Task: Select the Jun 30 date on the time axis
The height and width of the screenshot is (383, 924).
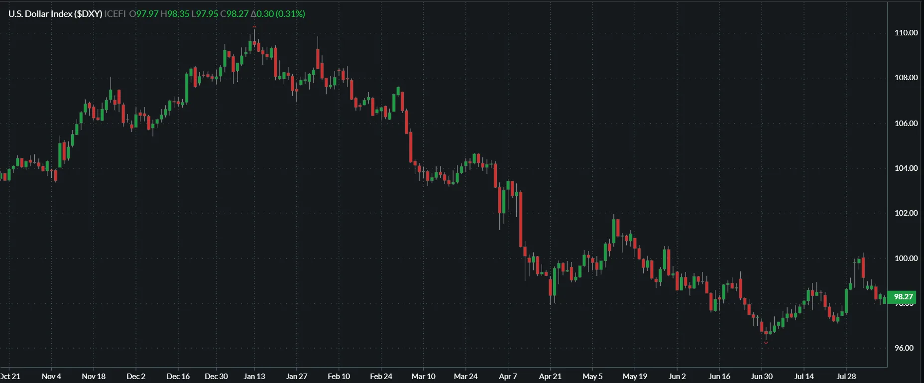Action: tap(762, 377)
